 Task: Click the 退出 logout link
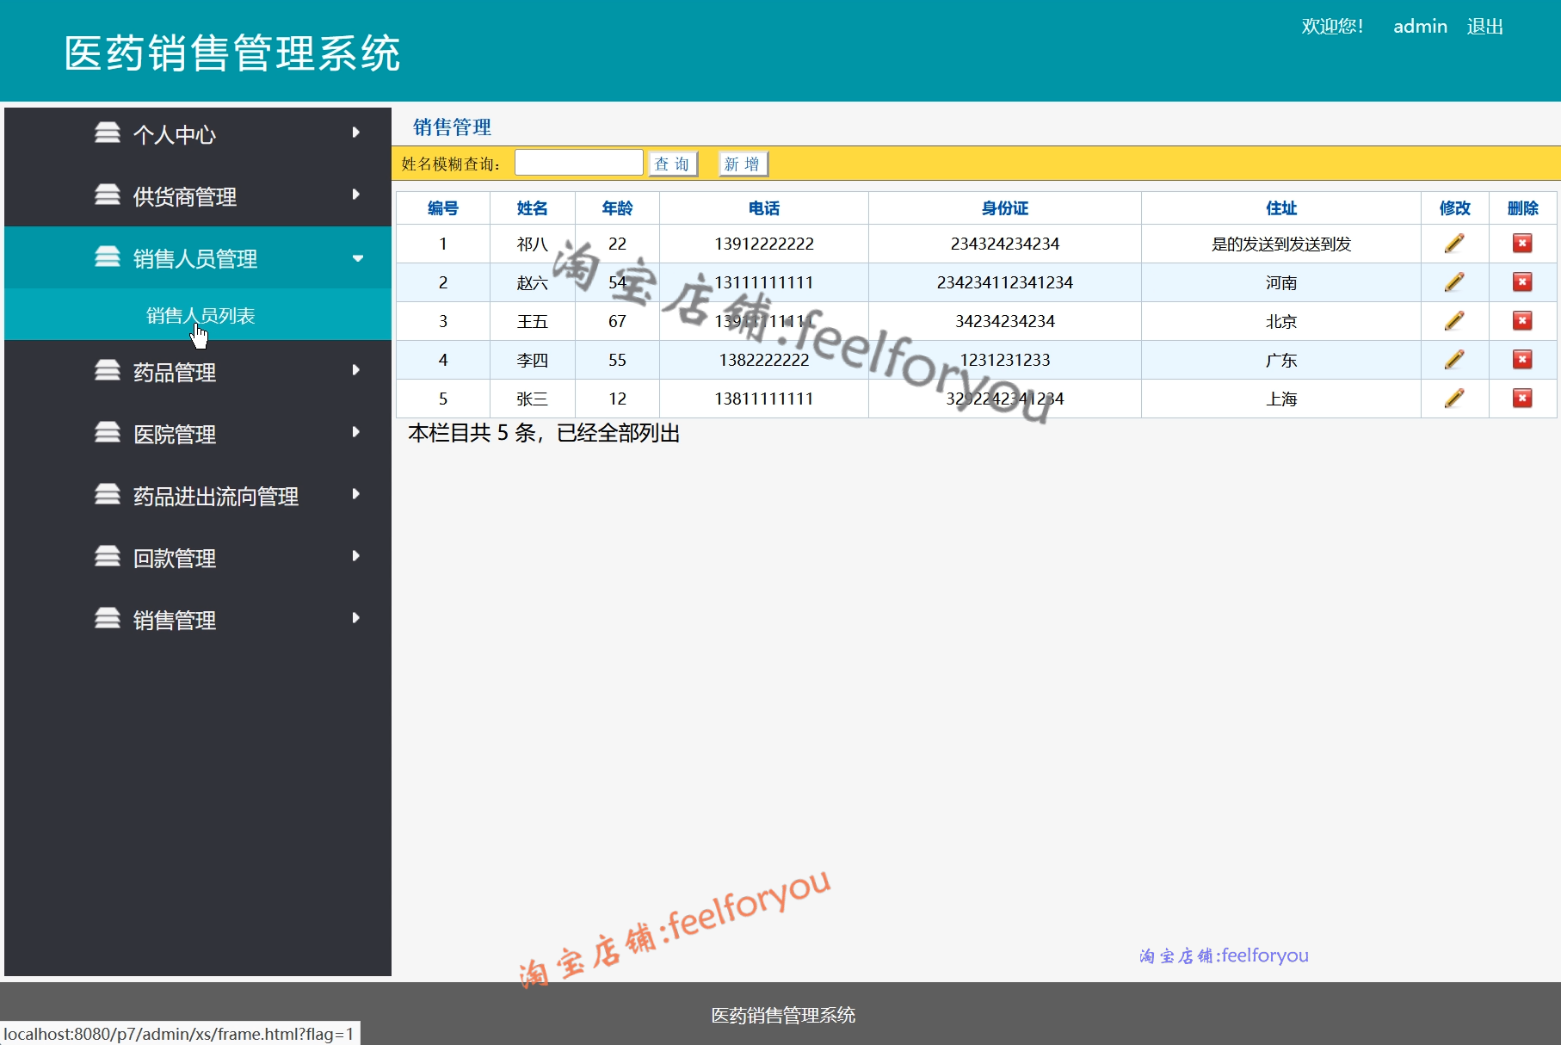point(1485,27)
